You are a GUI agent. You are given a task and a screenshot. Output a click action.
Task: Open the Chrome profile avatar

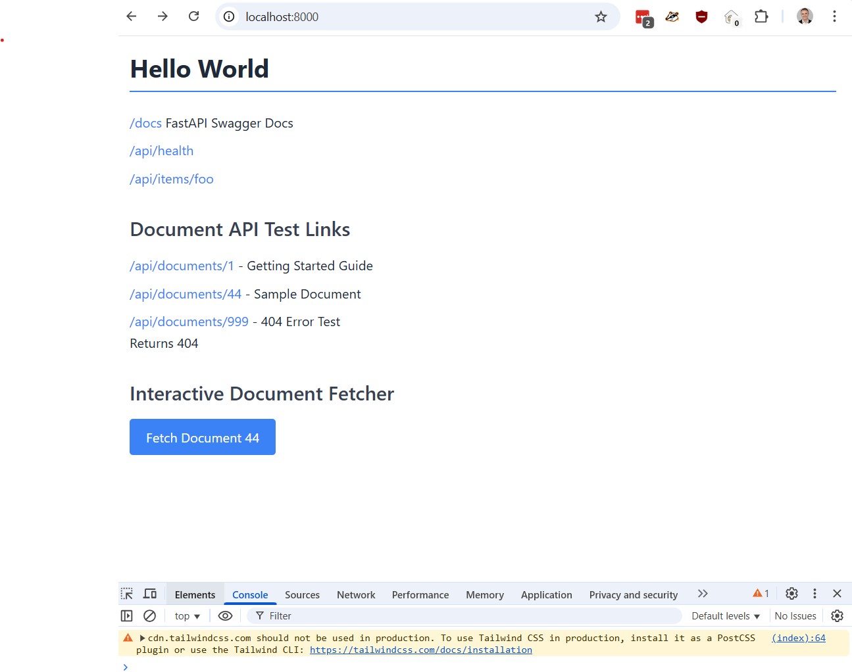pos(805,16)
